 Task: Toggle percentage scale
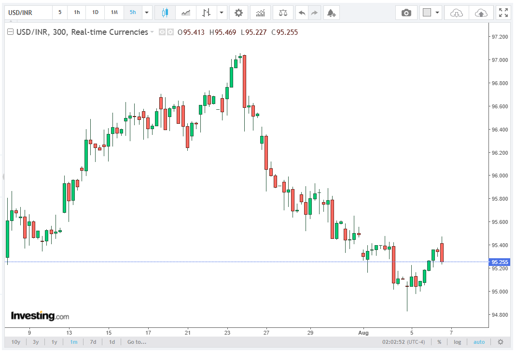[439, 342]
